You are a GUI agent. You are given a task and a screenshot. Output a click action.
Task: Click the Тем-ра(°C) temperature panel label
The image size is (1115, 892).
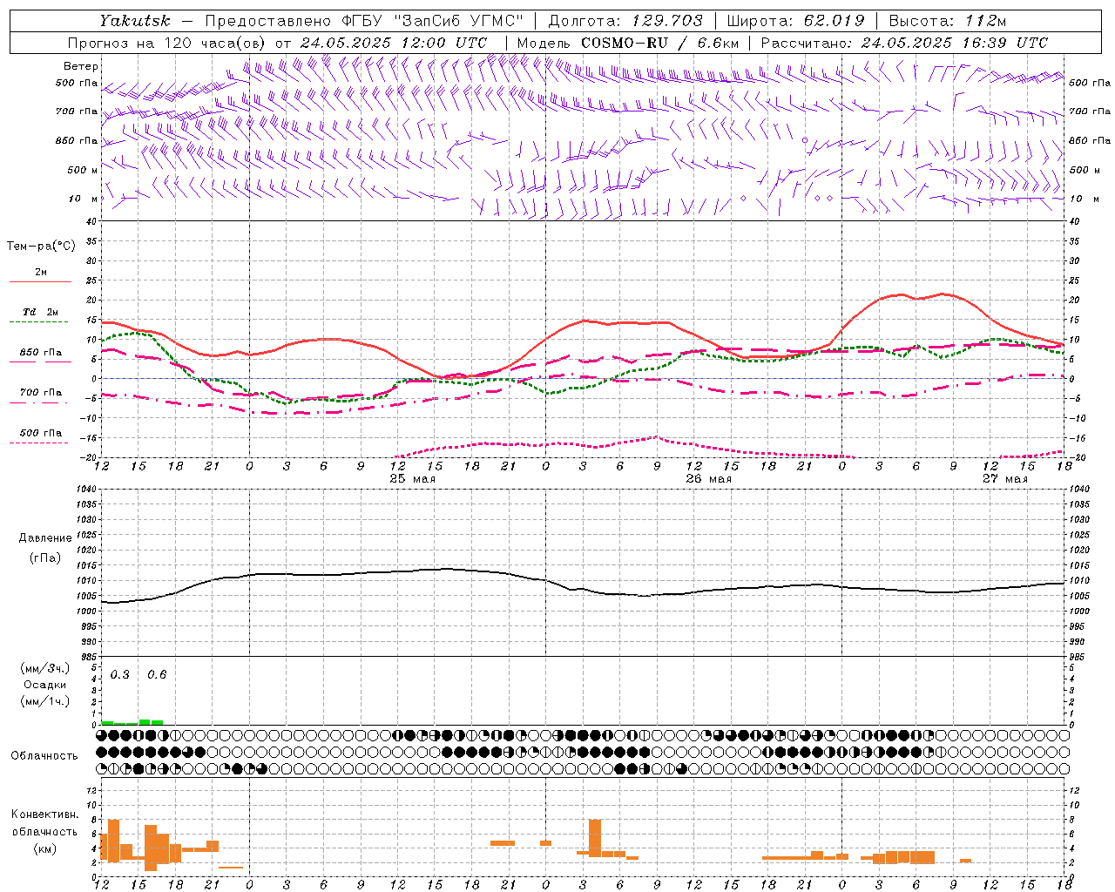coord(41,247)
